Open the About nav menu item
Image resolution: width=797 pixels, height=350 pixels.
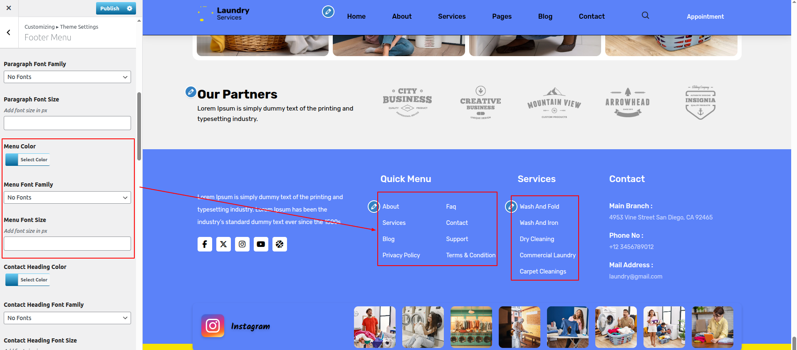point(402,16)
